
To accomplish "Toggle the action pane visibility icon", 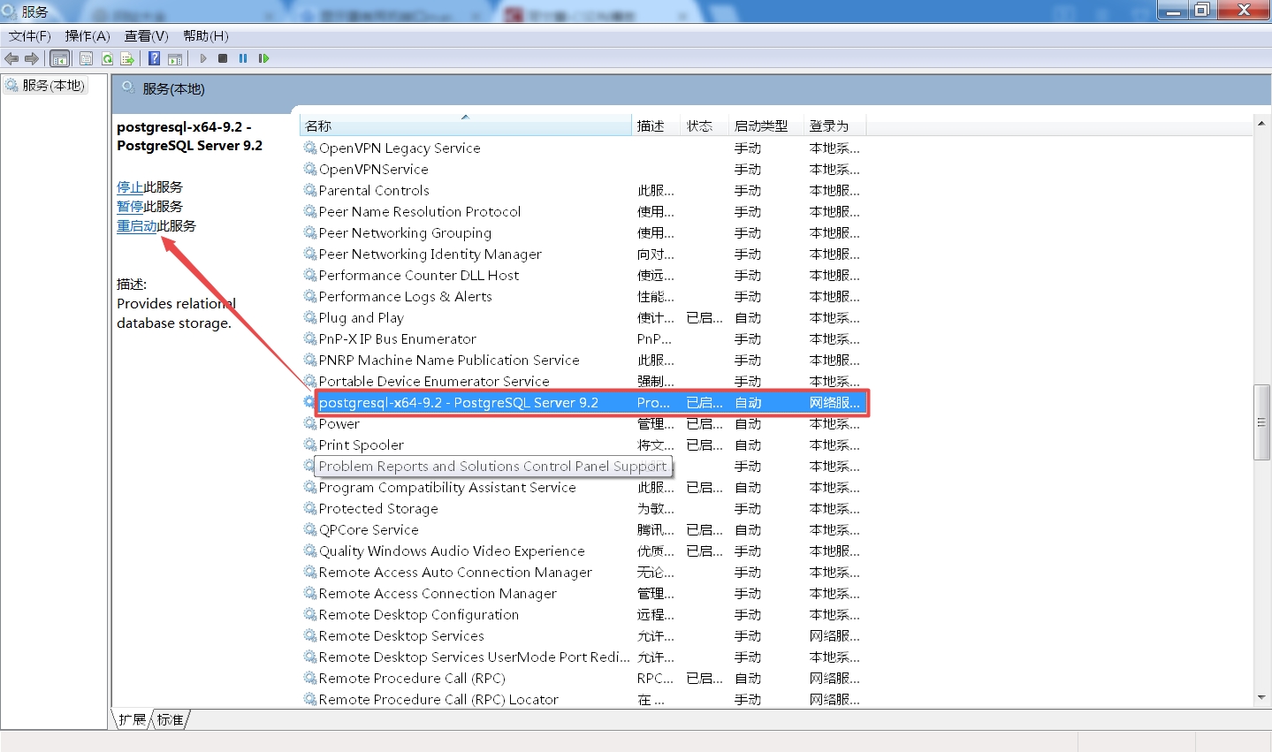I will (175, 58).
